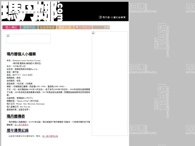The height and width of the screenshot is (146, 195).
Task: Click the 出道地點 美國紐約 (1982年) line
Action: (x=20, y=98)
